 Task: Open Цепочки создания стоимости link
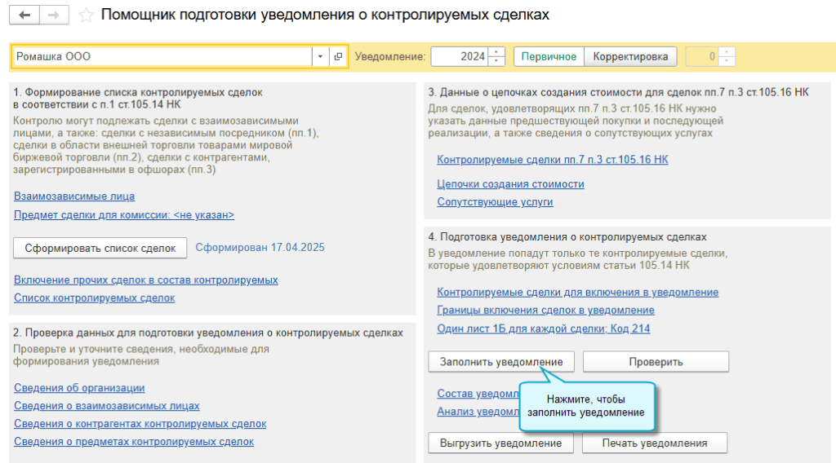click(x=510, y=184)
